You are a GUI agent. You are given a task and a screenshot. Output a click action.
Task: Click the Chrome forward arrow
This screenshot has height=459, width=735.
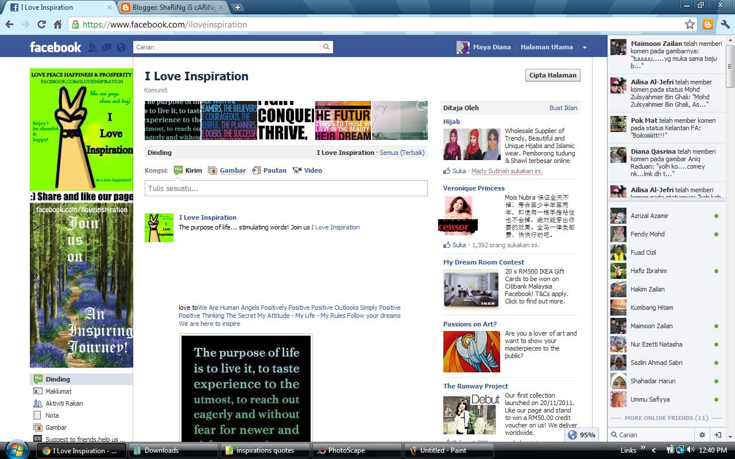click(x=25, y=24)
